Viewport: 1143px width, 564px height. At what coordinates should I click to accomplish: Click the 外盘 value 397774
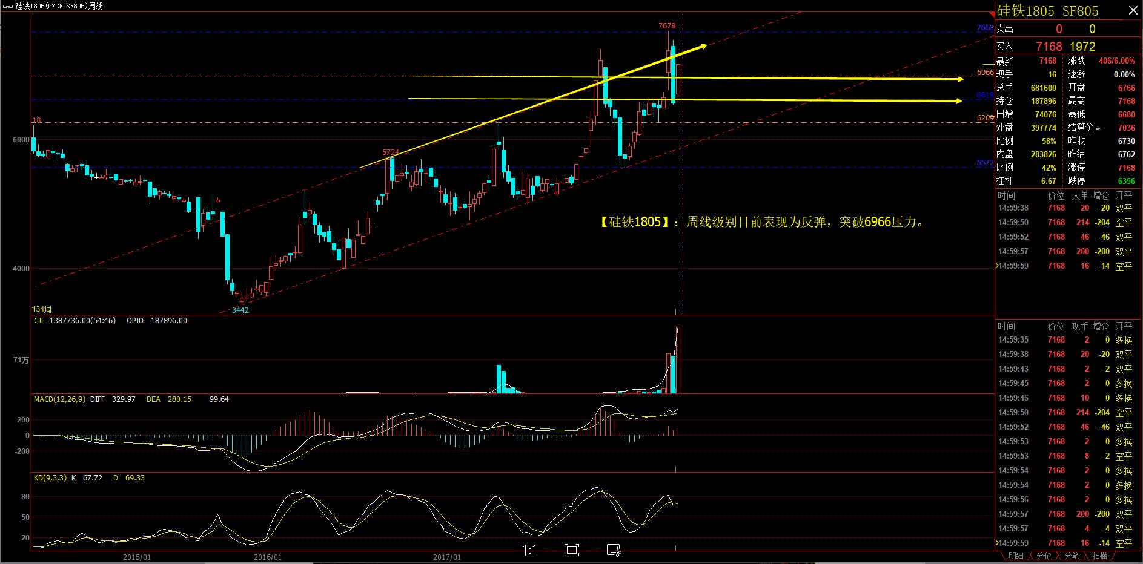[x=1044, y=128]
